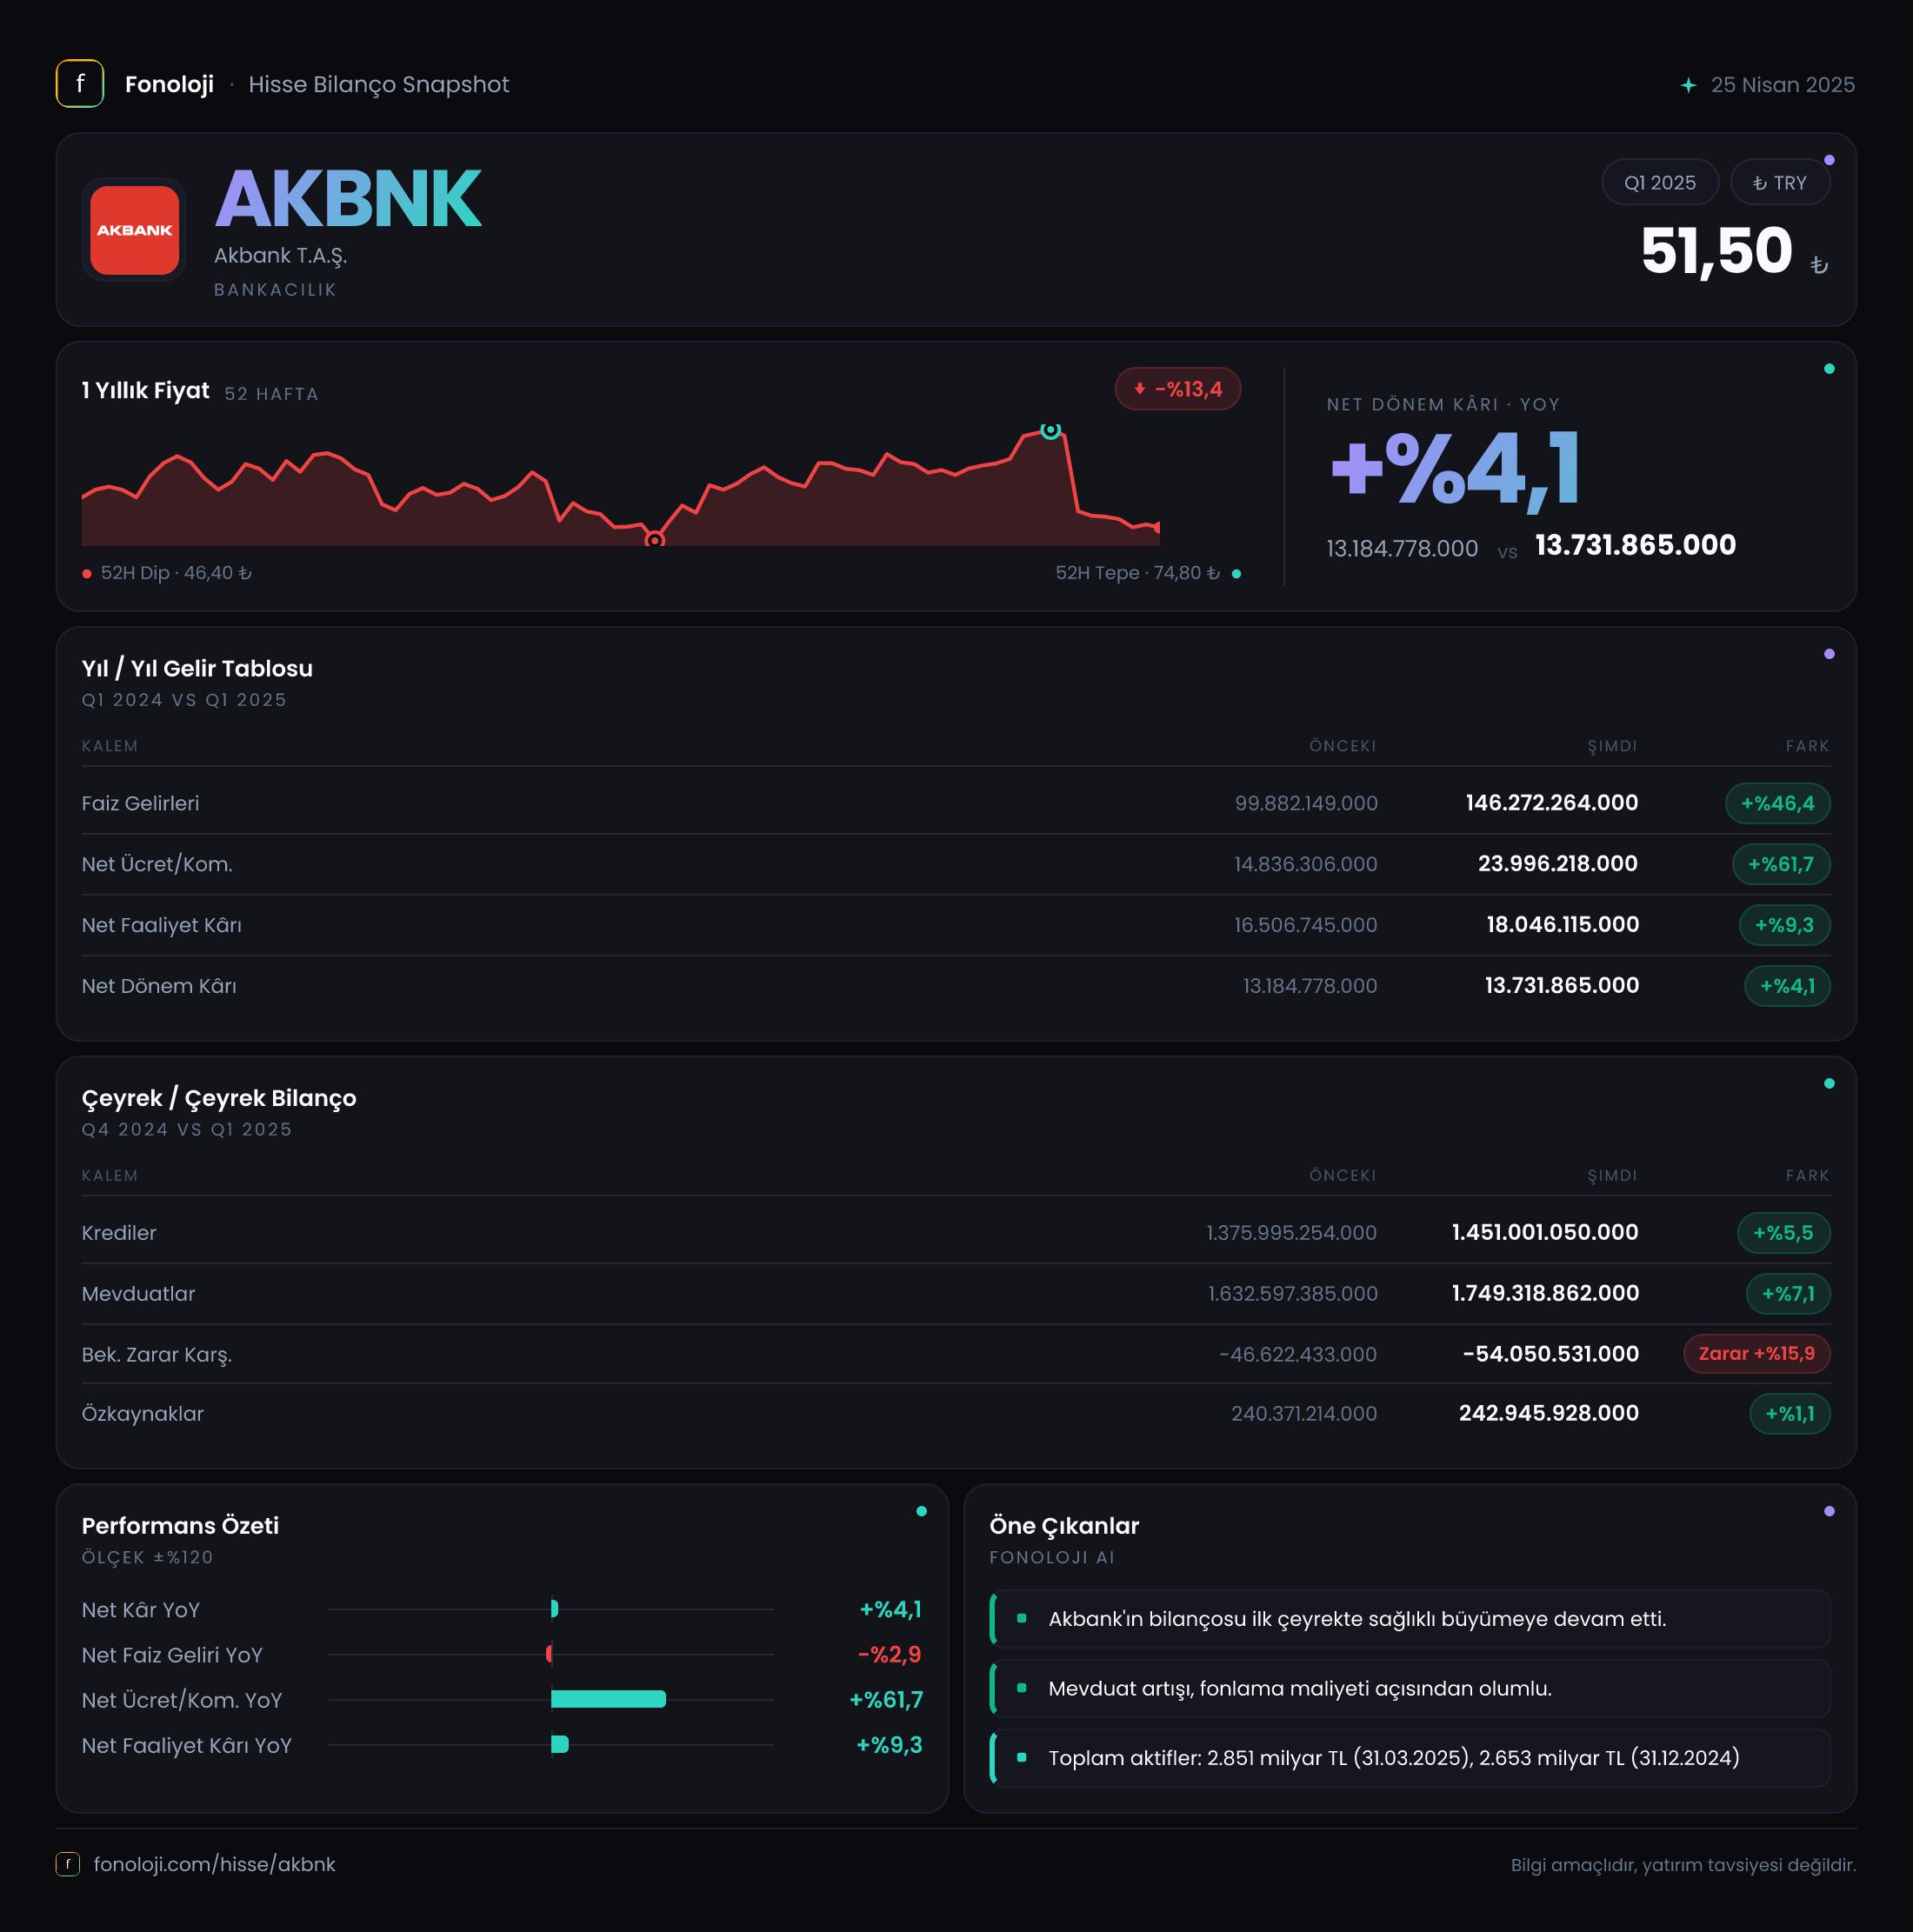Click the "Hisse Bilanço Snapshot" header text
Image resolution: width=1913 pixels, height=1932 pixels.
coord(379,85)
